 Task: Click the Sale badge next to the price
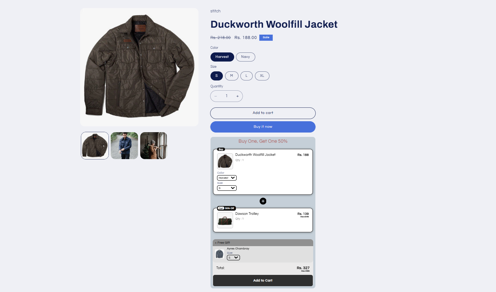click(x=266, y=38)
